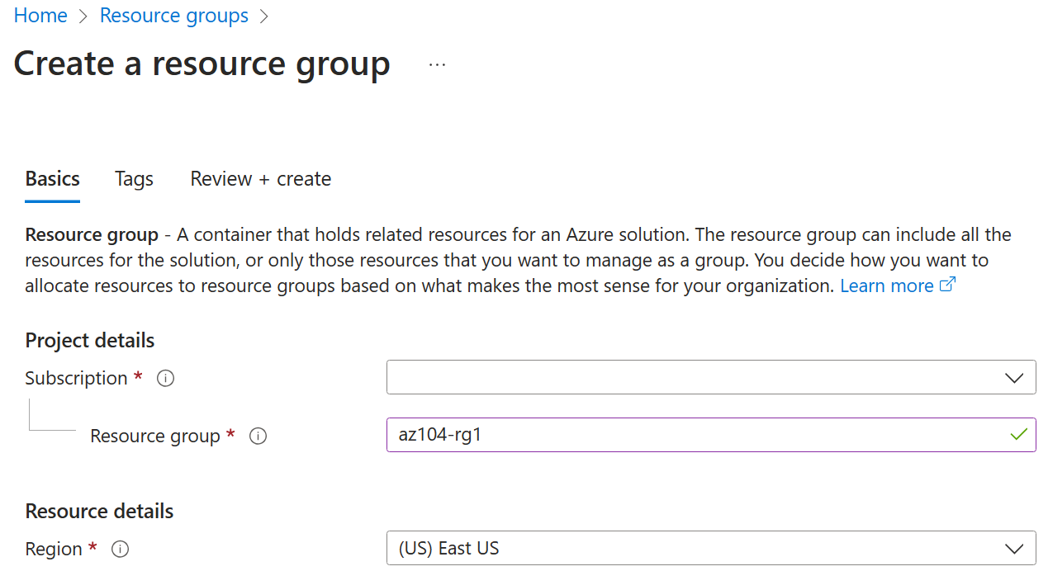Switch to the Review + create tab

tap(260, 179)
